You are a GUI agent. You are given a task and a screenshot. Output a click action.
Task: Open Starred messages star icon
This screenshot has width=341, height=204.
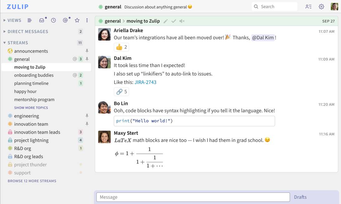[x=77, y=20]
